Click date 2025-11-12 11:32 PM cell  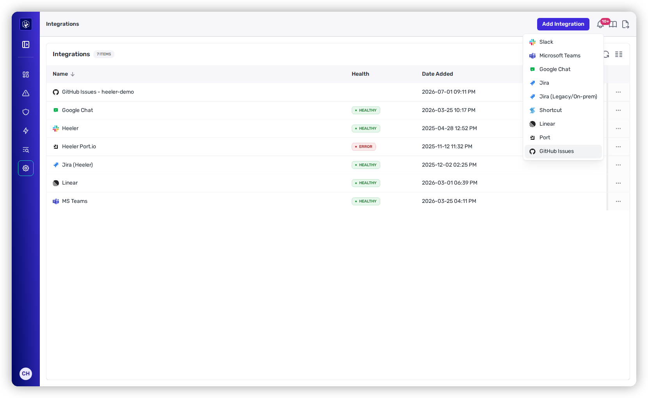[x=447, y=147]
